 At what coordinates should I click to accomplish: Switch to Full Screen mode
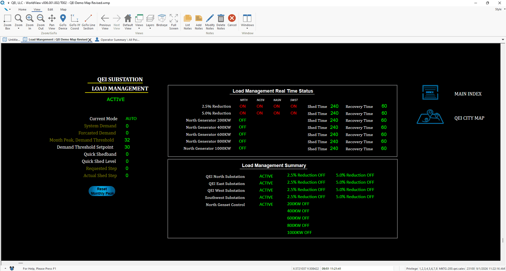174,22
